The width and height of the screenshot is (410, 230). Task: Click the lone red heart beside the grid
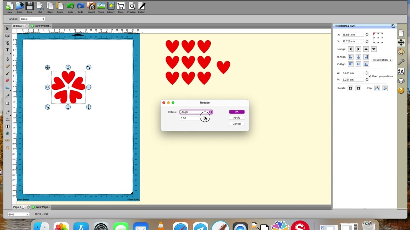[223, 68]
